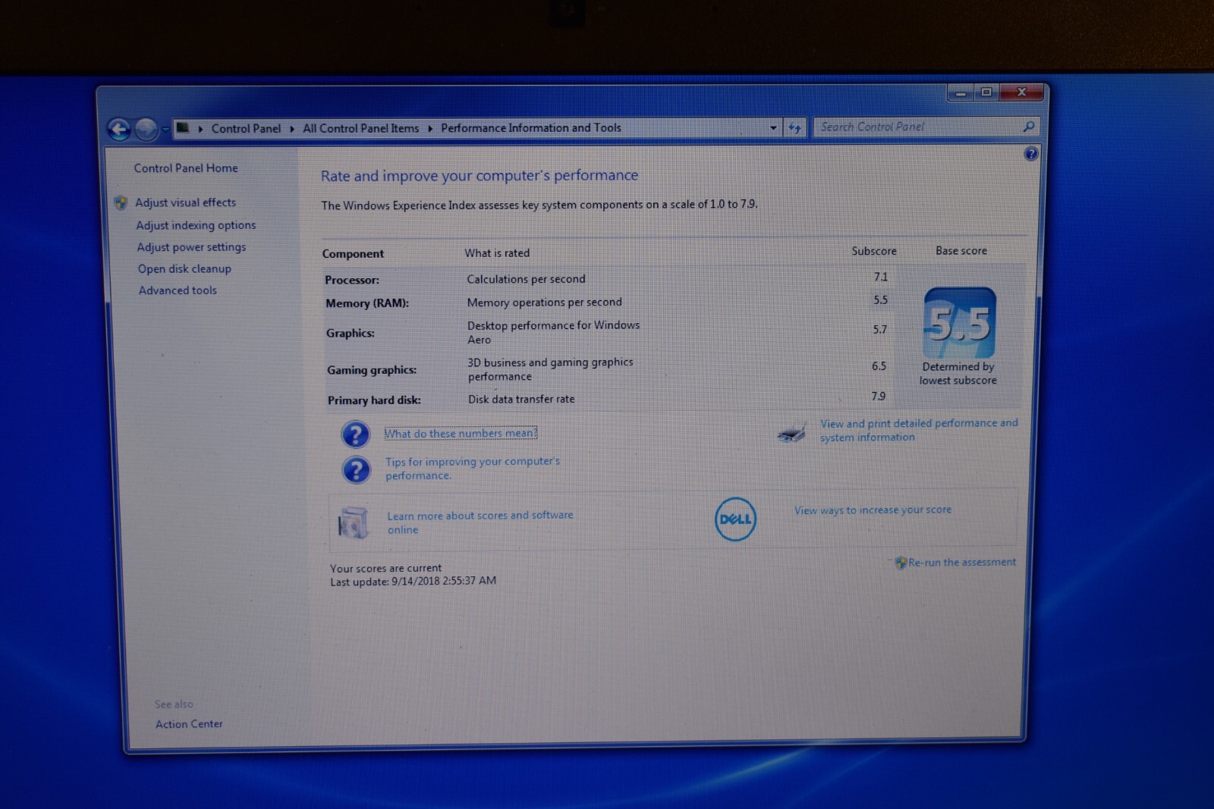Click Learn more about scores and software online
Image resolution: width=1214 pixels, height=809 pixels.
point(480,522)
